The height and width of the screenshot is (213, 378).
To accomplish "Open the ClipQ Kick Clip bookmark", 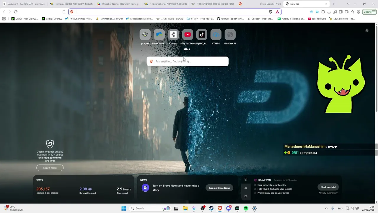I will [25, 19].
